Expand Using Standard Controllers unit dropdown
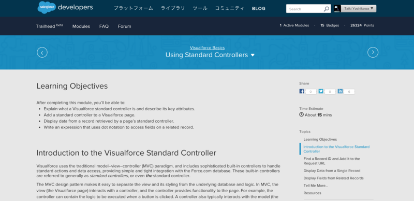 click(x=253, y=55)
